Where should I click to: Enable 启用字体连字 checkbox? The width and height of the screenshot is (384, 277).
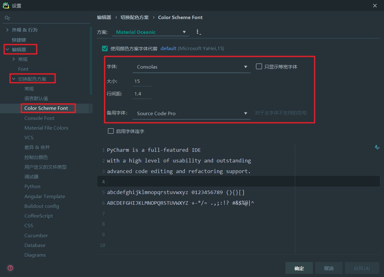[110, 131]
